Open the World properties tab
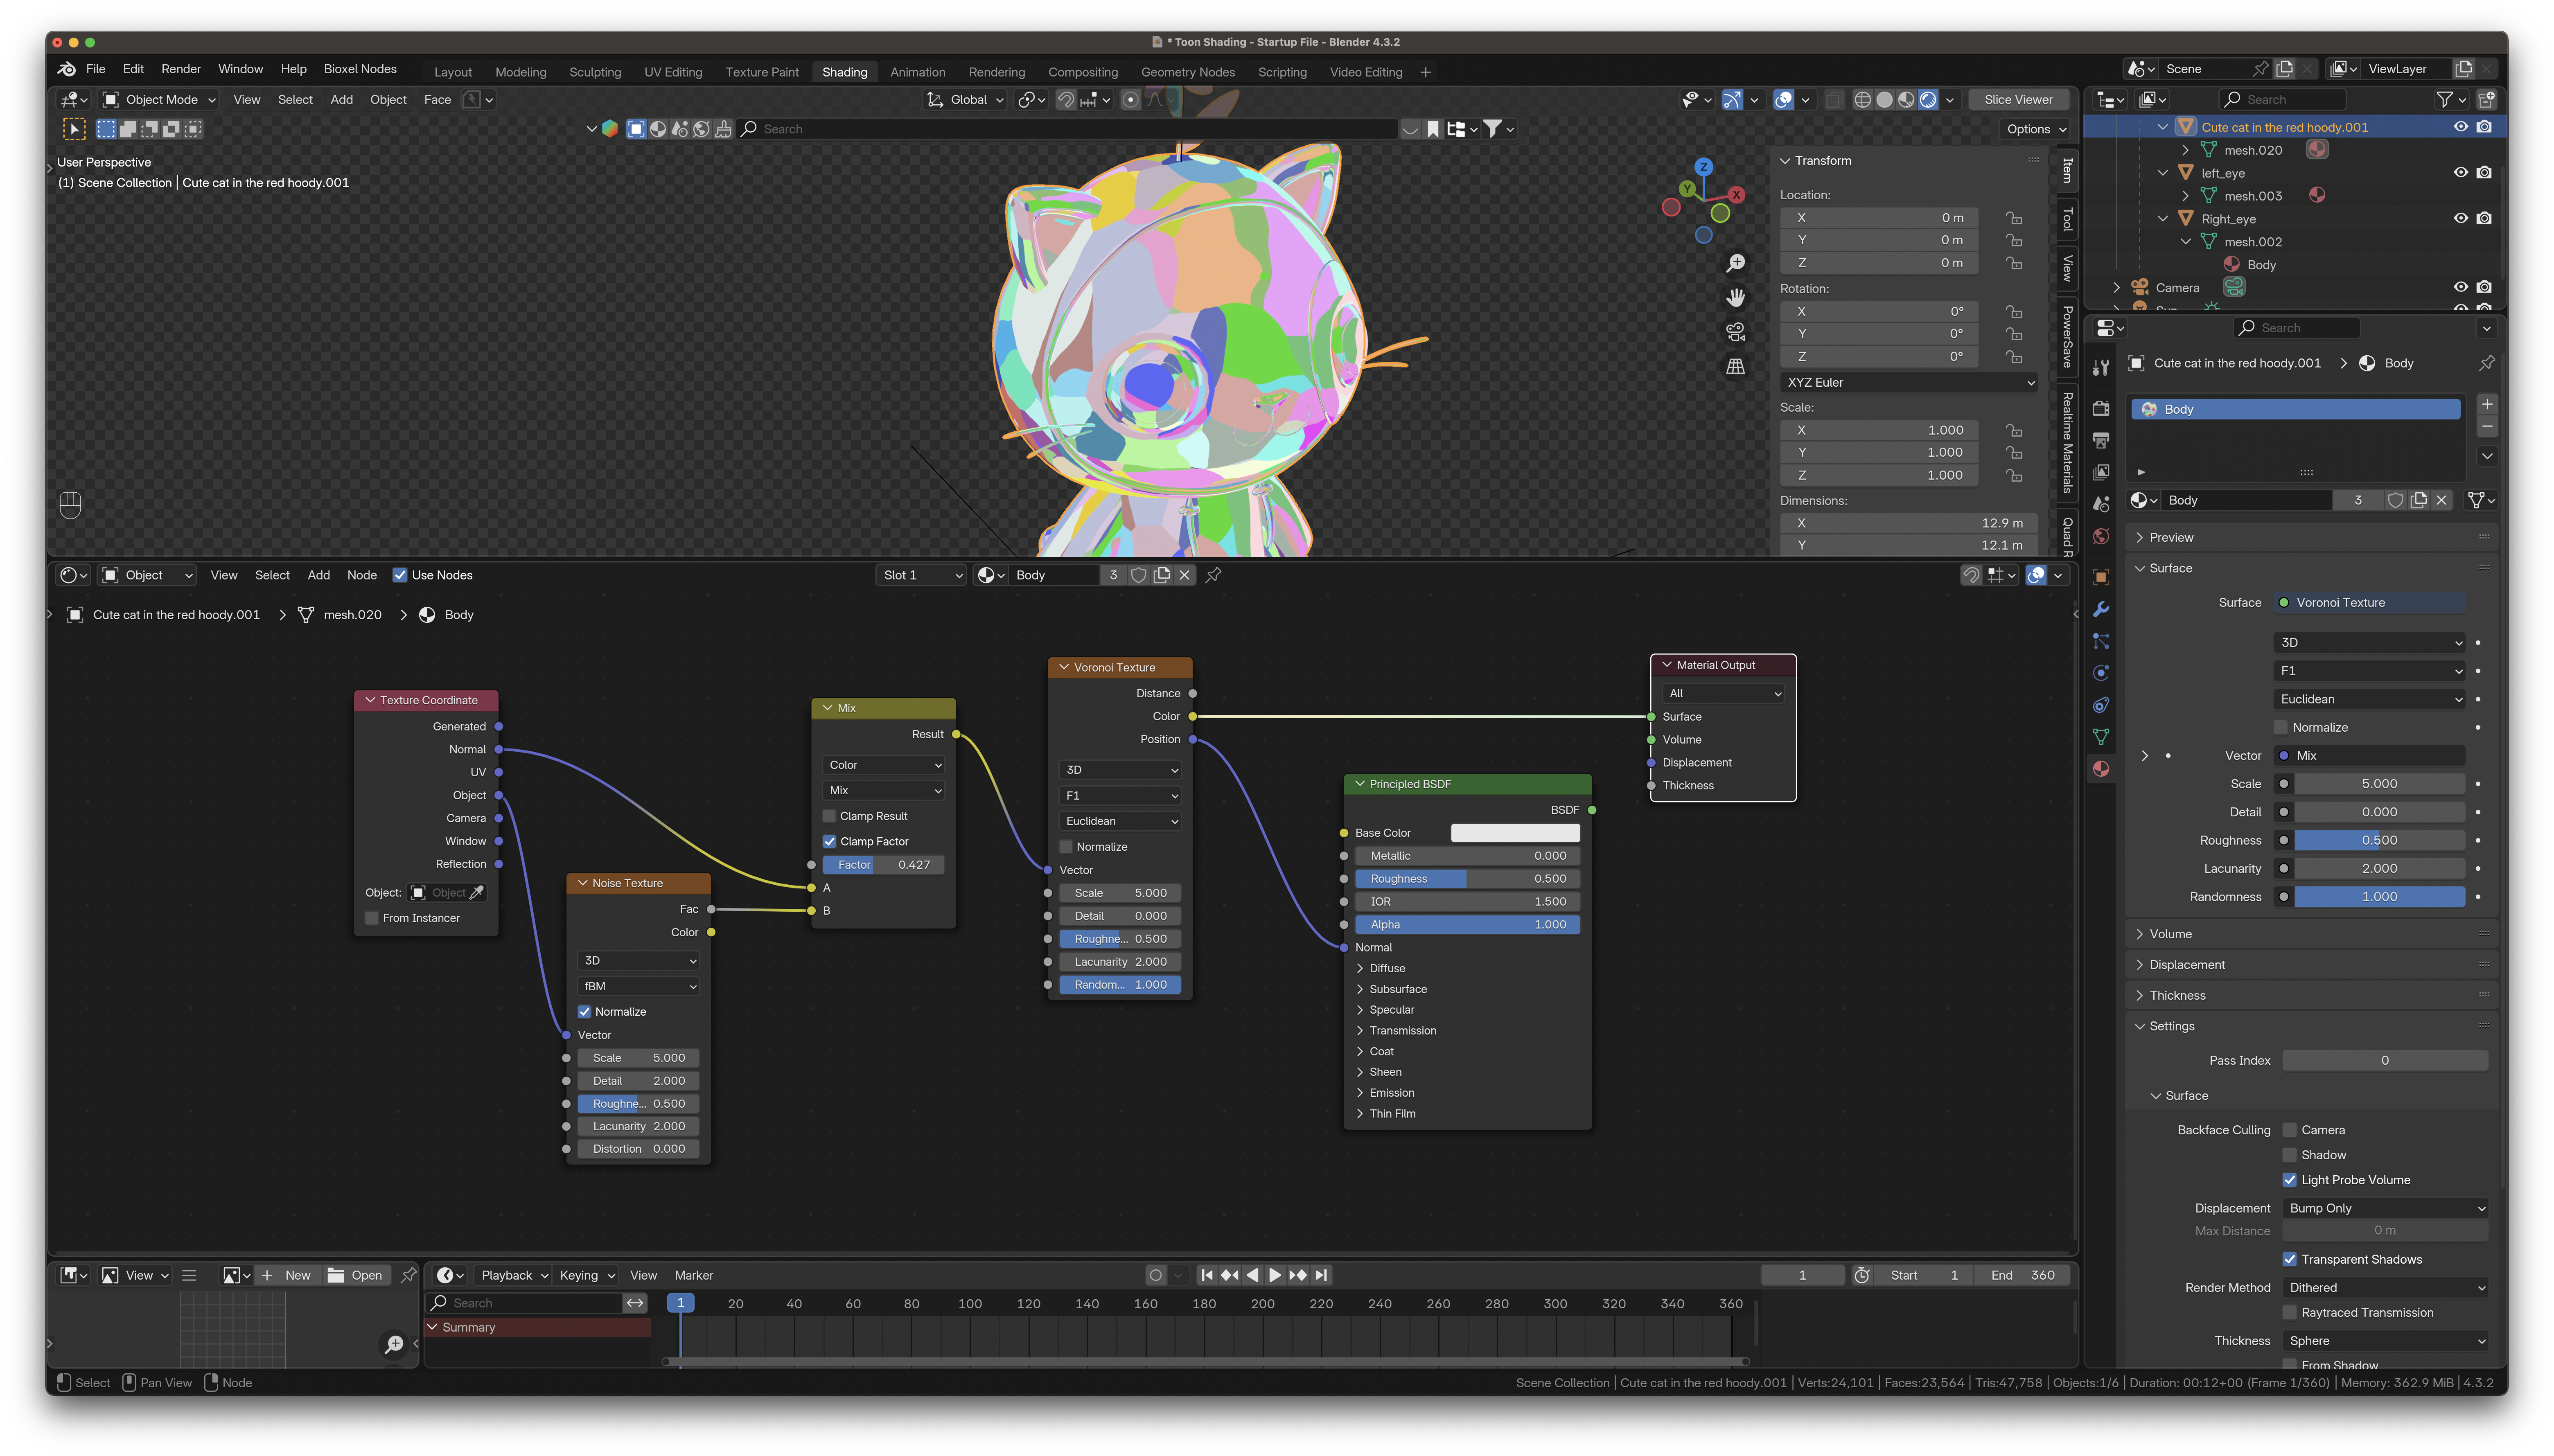 [x=2101, y=536]
